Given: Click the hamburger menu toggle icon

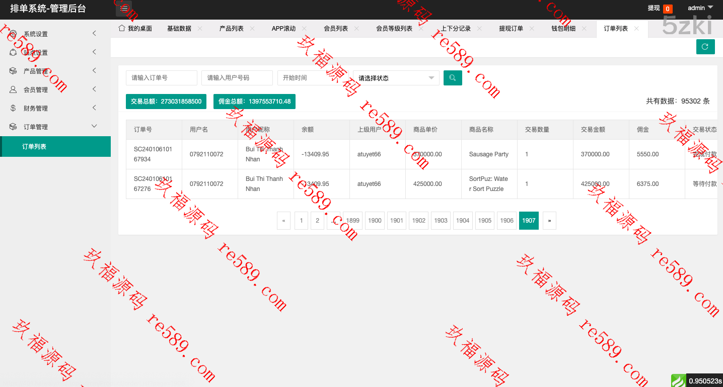Looking at the screenshot, I should [124, 9].
